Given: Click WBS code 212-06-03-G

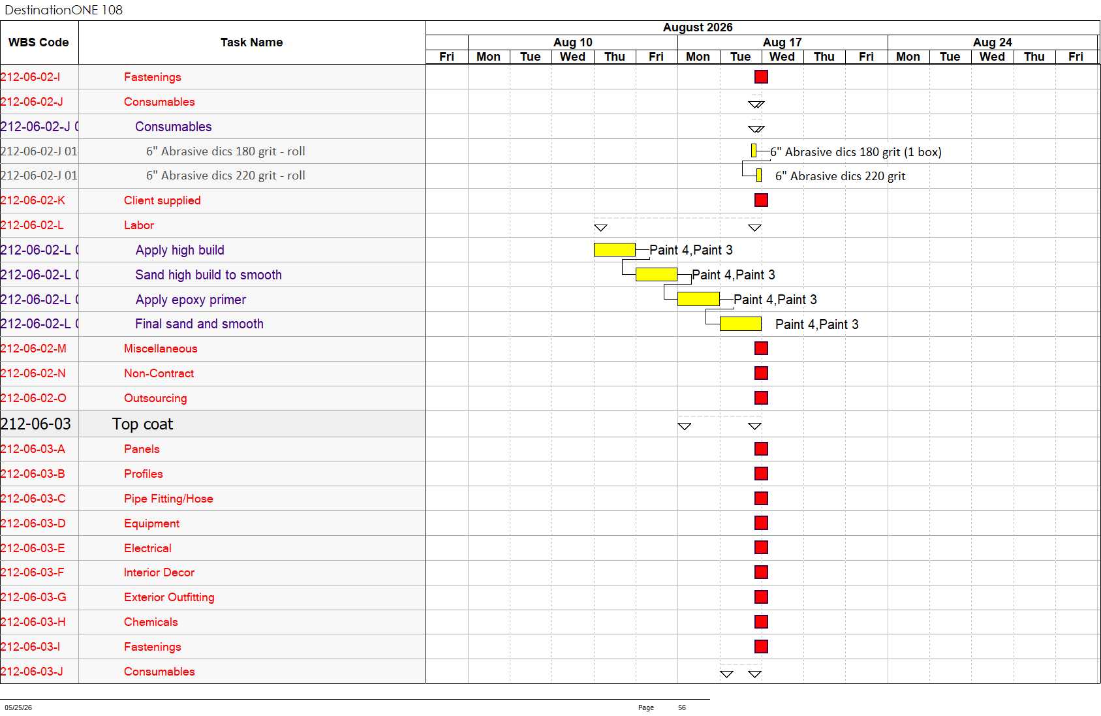Looking at the screenshot, I should pyautogui.click(x=33, y=597).
